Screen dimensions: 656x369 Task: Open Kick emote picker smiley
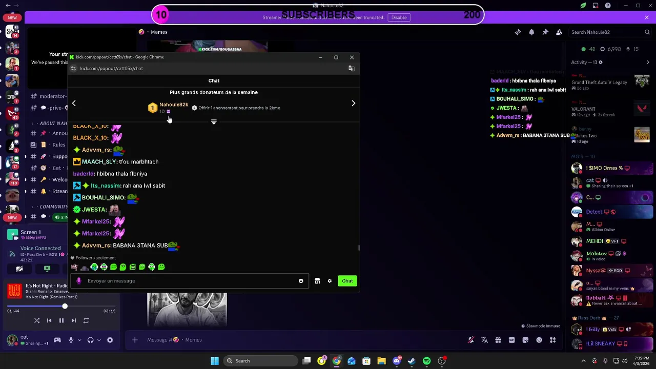tap(301, 281)
